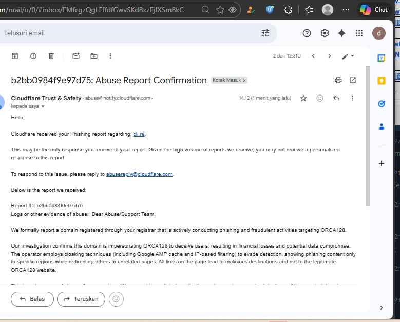Open the Copilot Chat button
The image size is (400, 322).
pos(374,10)
